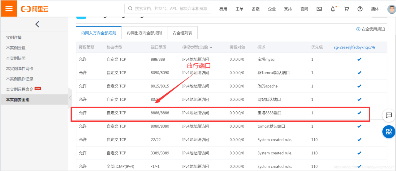
Task: Open the chat message floating button
Action: (389, 115)
